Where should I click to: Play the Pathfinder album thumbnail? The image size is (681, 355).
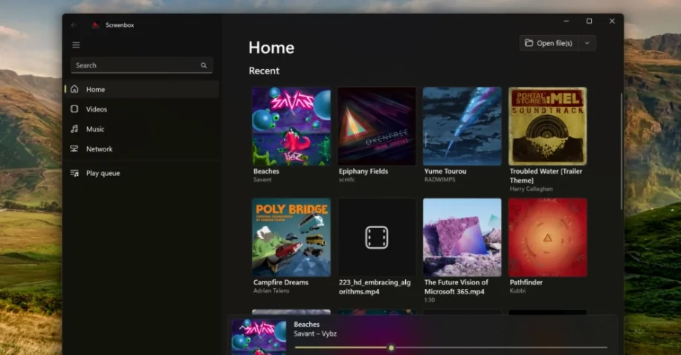[x=548, y=238]
